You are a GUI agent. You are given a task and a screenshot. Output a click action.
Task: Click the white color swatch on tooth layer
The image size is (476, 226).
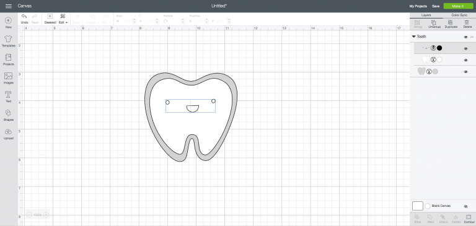(x=439, y=60)
